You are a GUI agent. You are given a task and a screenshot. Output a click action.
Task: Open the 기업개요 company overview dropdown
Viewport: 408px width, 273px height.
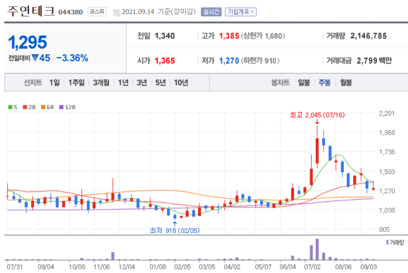240,12
